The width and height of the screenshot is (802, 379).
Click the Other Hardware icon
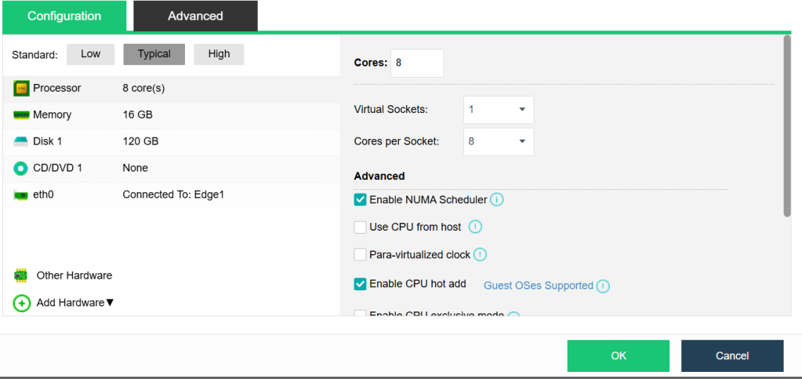21,276
